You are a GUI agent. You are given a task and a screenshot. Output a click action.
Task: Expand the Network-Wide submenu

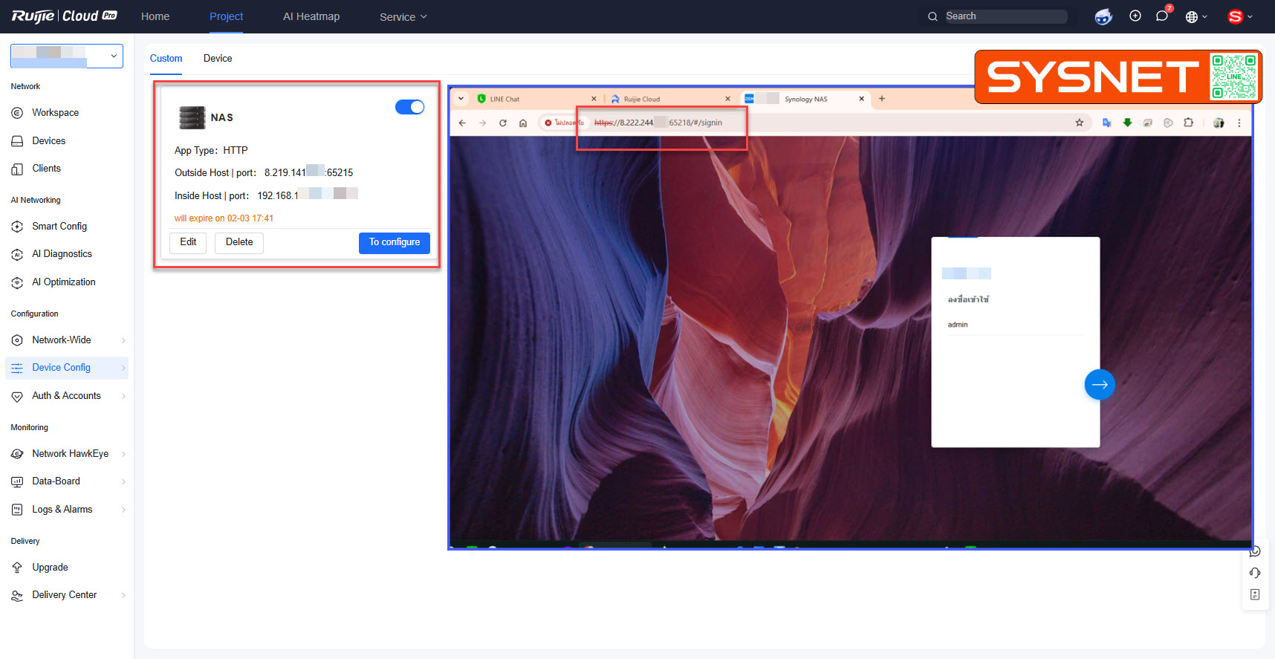pos(123,340)
